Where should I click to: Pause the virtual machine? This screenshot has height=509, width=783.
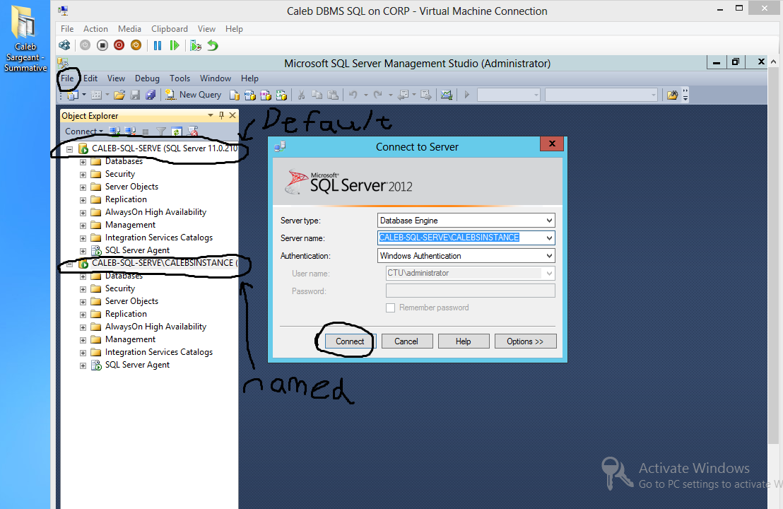coord(158,45)
